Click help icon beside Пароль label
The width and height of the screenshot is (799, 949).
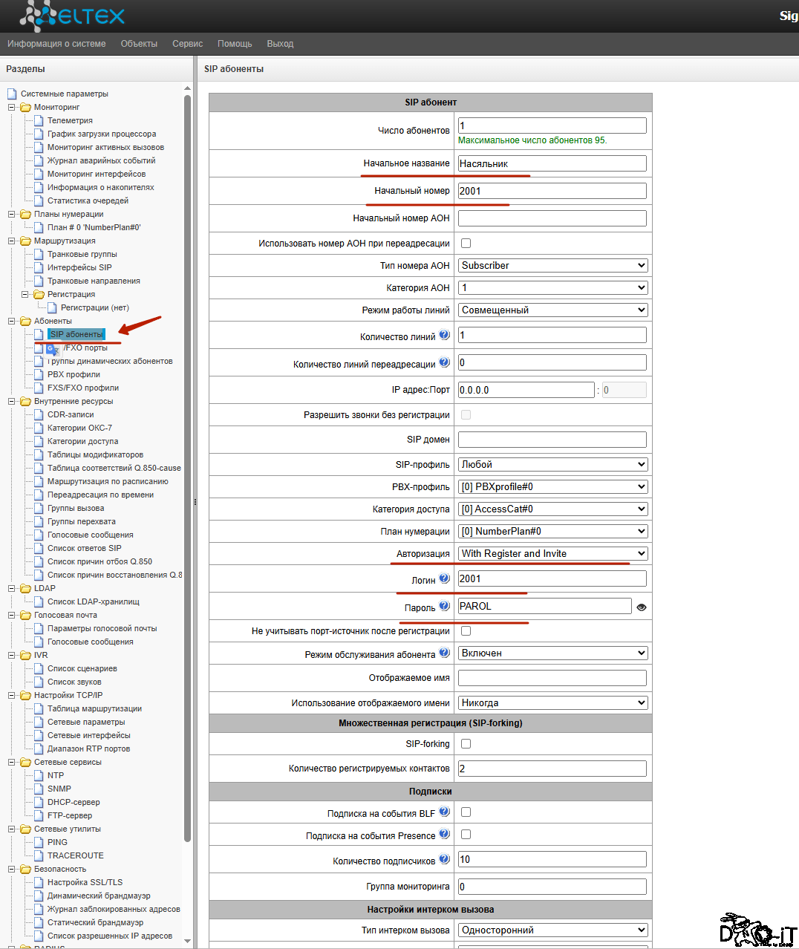pos(444,606)
